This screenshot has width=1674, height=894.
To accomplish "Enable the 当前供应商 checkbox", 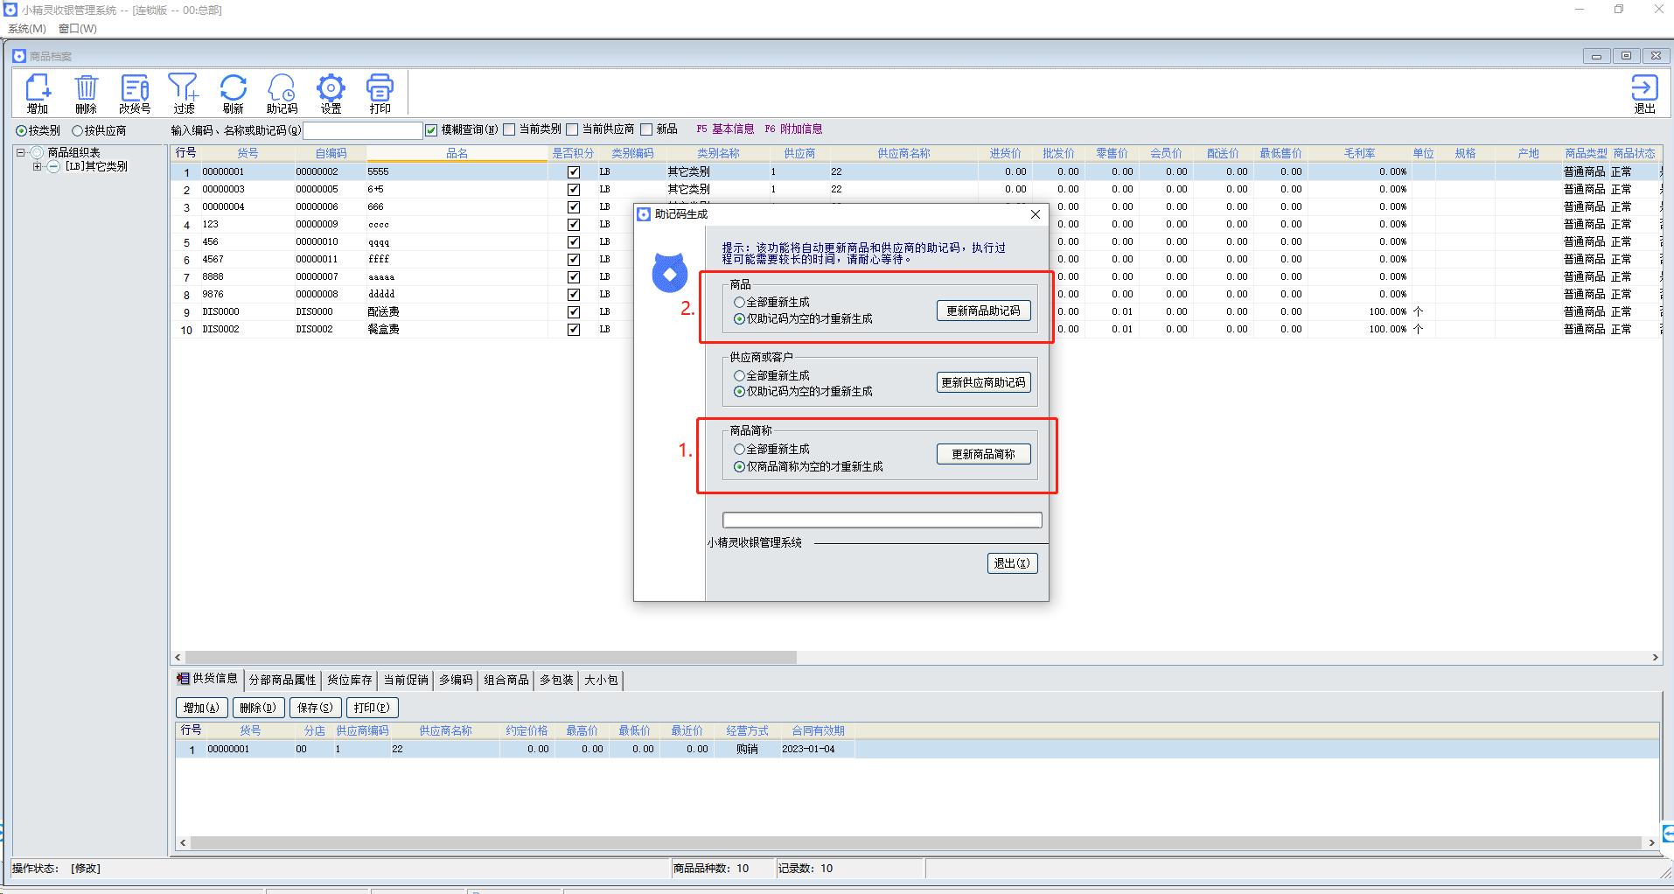I will coord(572,129).
